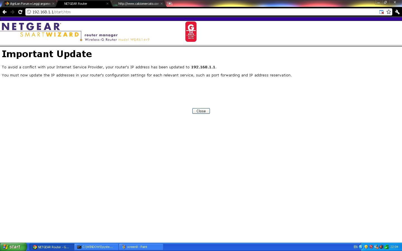This screenshot has height=251, width=402.
Task: Close the calciomercato.com tab
Action: coord(161,4)
